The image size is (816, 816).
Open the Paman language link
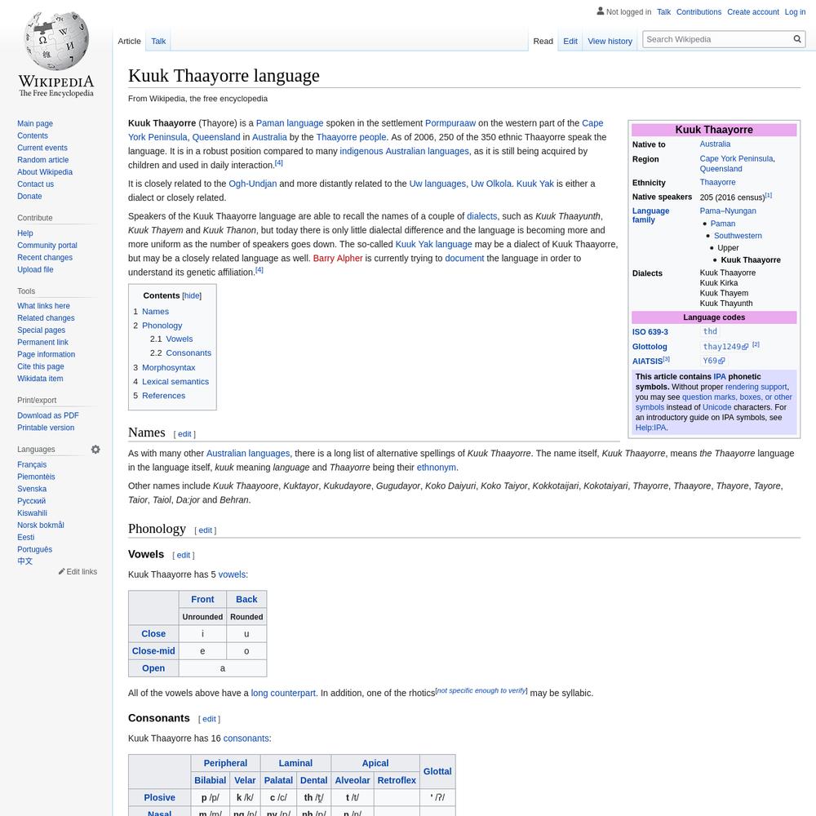290,123
